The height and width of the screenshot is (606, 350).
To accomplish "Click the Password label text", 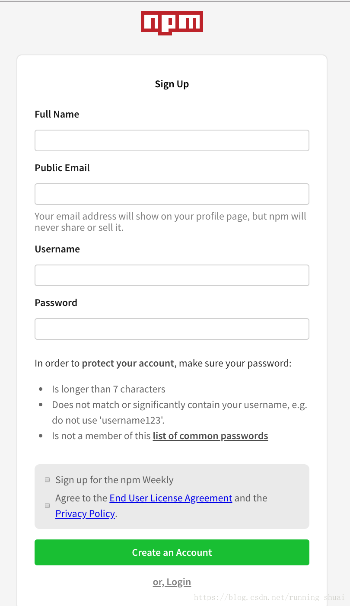I will click(x=56, y=303).
